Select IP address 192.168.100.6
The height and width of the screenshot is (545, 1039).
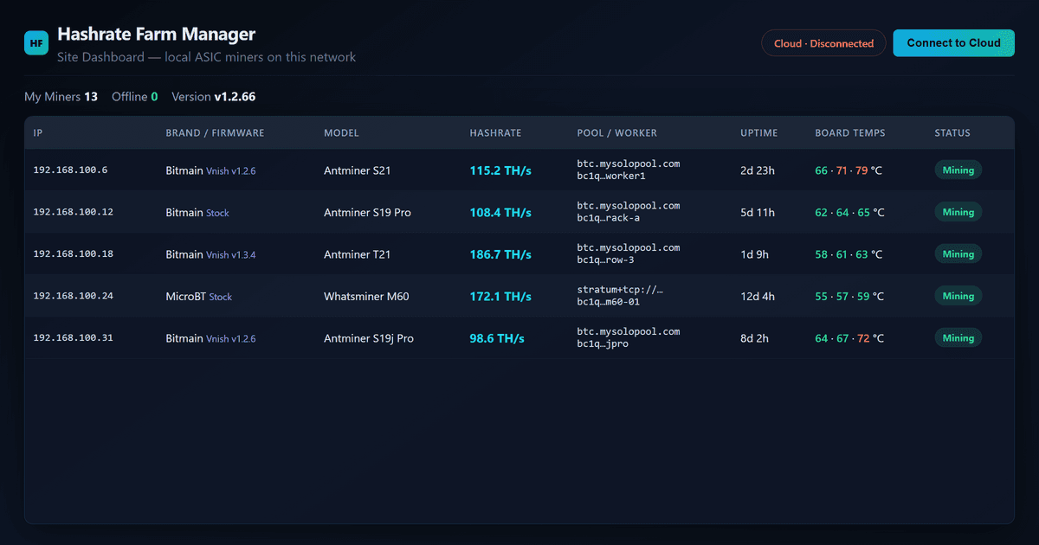pyautogui.click(x=70, y=170)
